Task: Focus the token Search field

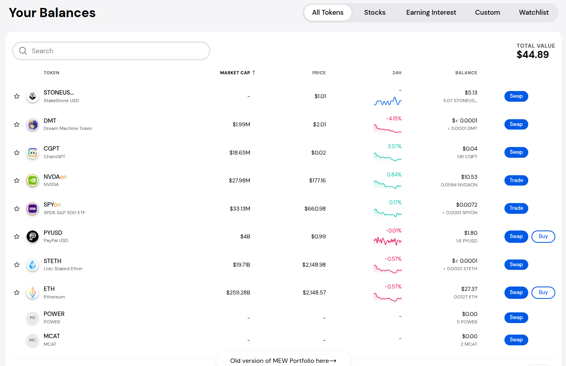Action: click(x=111, y=51)
